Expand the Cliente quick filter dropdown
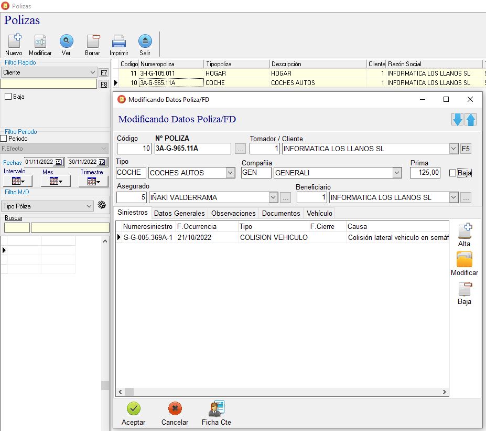 click(93, 72)
